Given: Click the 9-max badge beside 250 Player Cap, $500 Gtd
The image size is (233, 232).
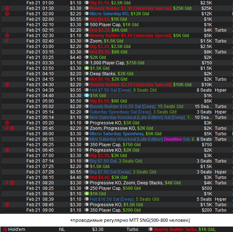Looking at the screenshot, I should coord(87,188).
